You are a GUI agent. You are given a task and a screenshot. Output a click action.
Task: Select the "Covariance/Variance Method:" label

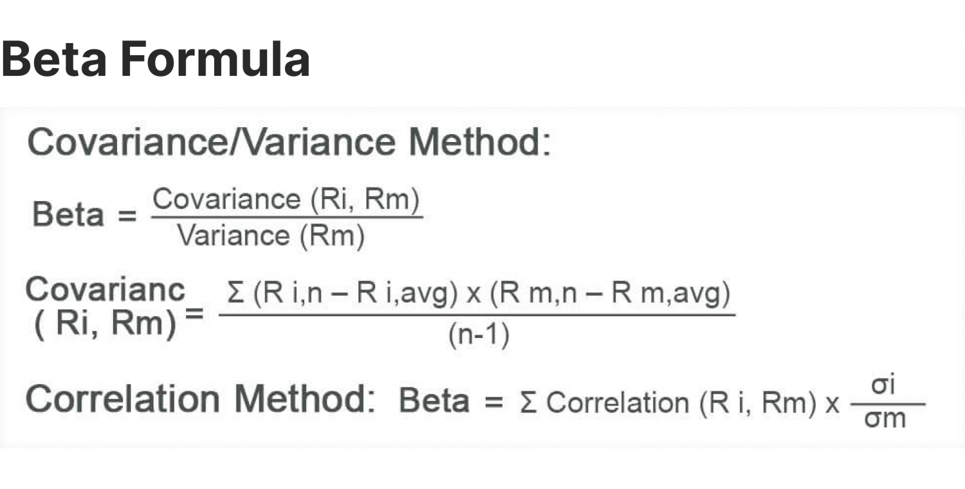pos(289,143)
